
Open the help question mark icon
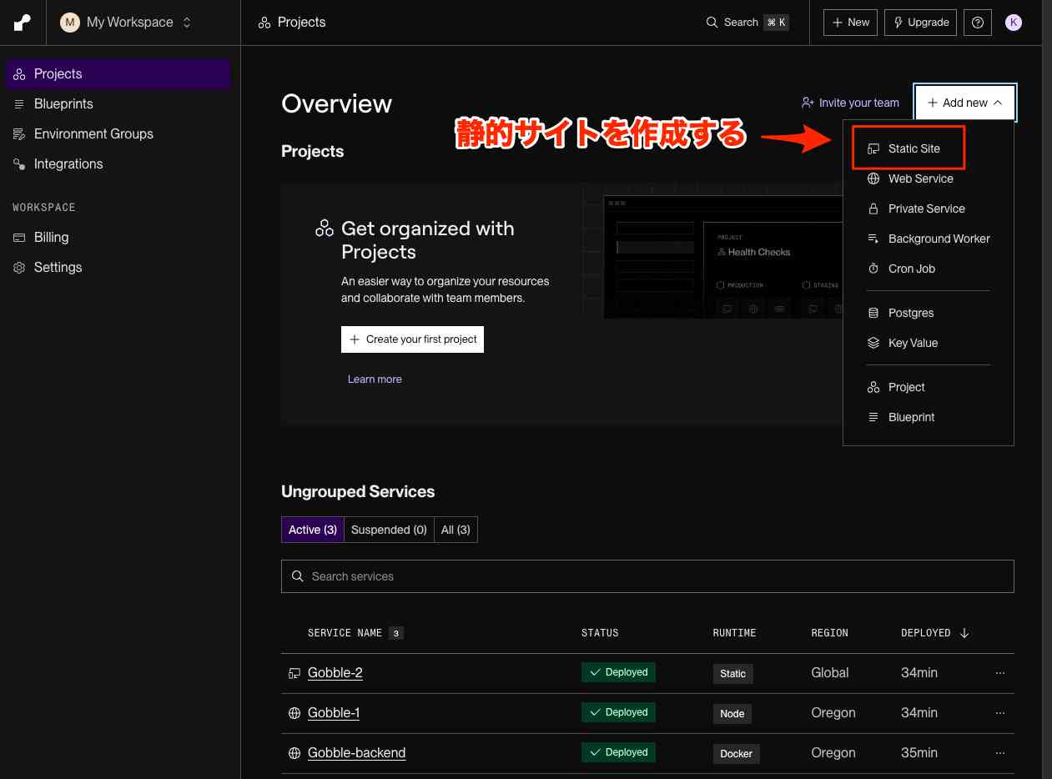pyautogui.click(x=977, y=23)
